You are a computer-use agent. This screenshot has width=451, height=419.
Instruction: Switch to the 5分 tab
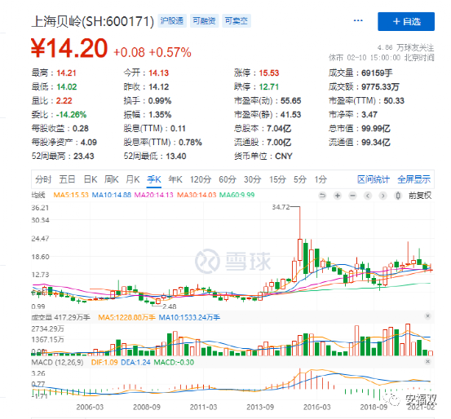pyautogui.click(x=300, y=179)
